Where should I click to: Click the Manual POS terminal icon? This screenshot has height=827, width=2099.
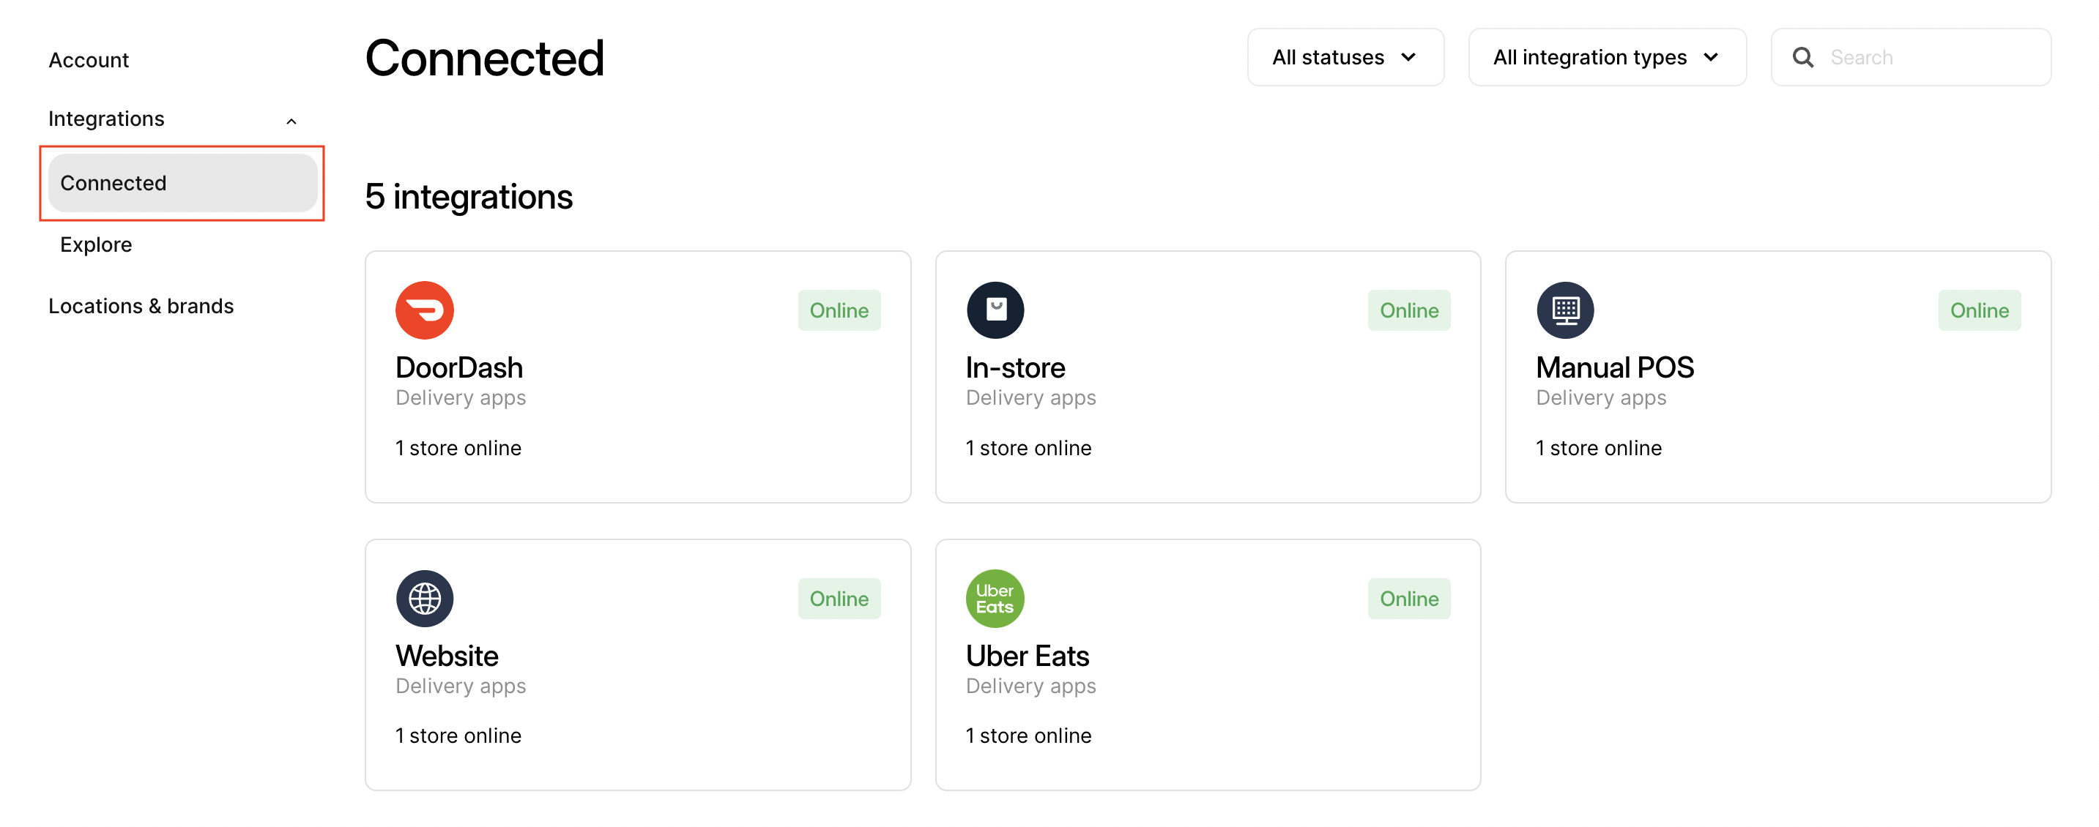point(1564,310)
